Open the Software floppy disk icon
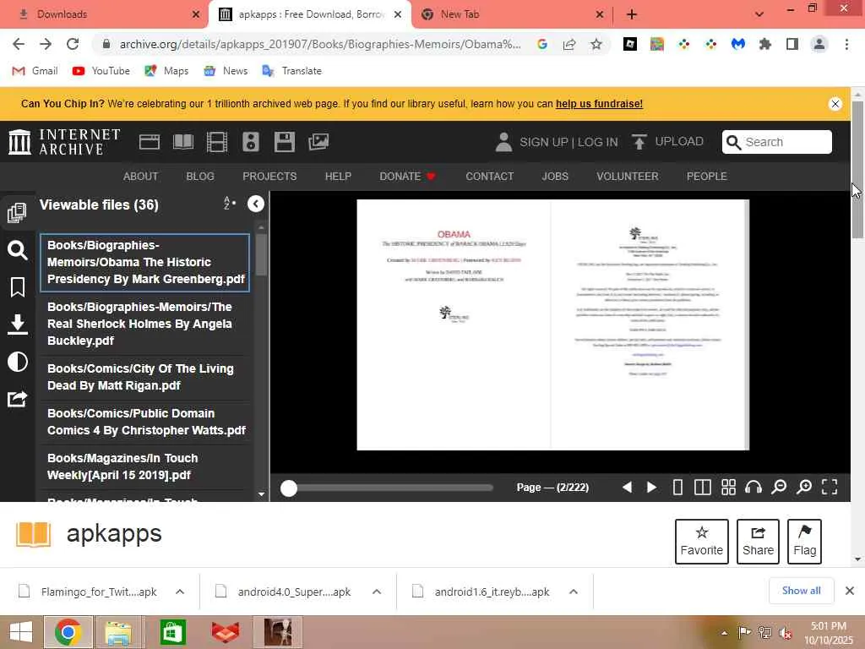 [x=284, y=142]
